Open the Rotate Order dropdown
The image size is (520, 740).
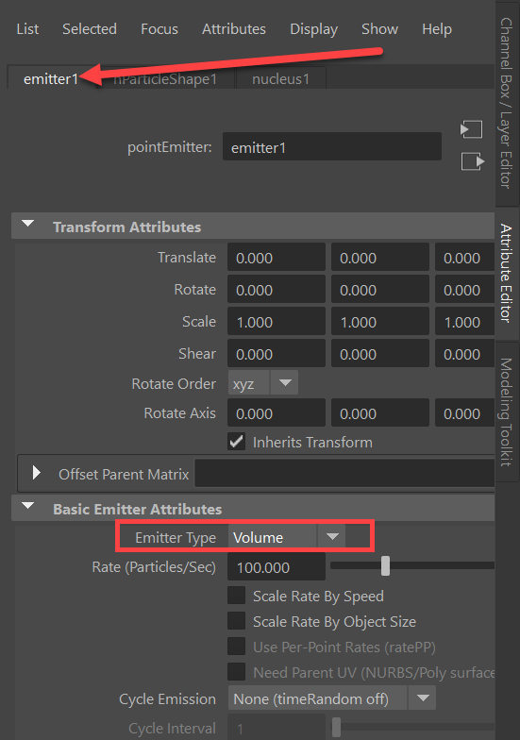(263, 383)
